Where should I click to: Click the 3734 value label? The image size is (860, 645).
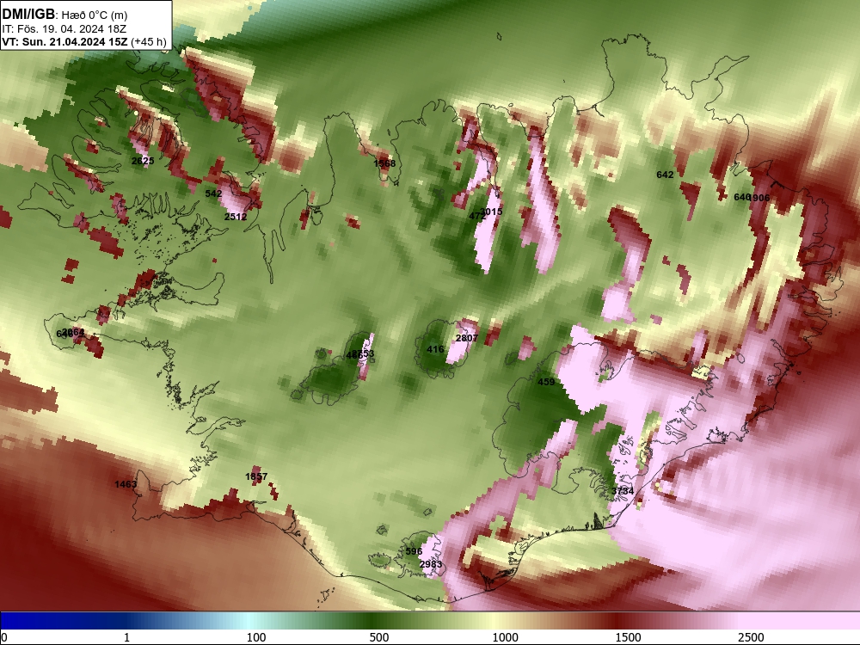623,491
